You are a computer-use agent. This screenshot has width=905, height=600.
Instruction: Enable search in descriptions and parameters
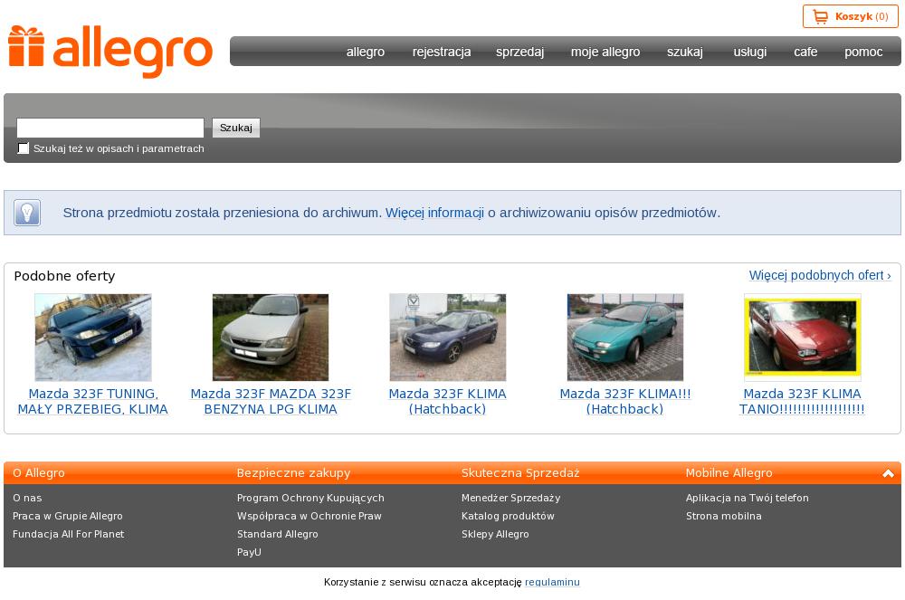point(24,148)
